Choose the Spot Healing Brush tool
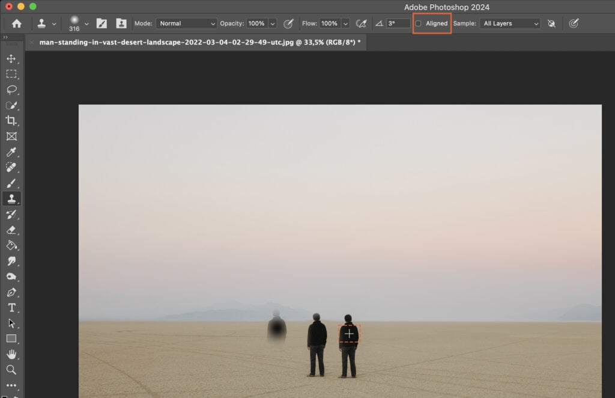The image size is (615, 398). pyautogui.click(x=13, y=168)
